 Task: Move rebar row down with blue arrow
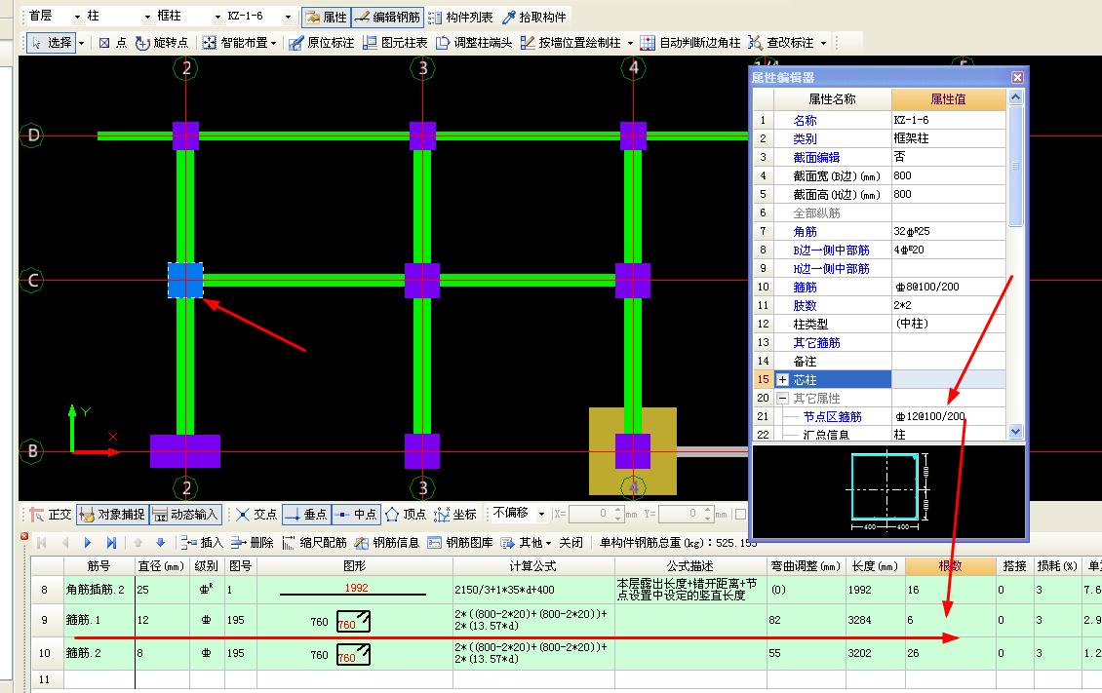160,543
